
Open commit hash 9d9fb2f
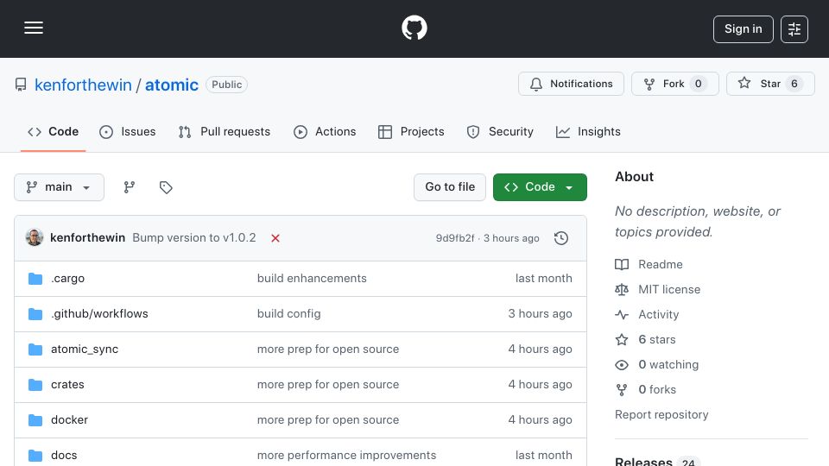pos(455,238)
